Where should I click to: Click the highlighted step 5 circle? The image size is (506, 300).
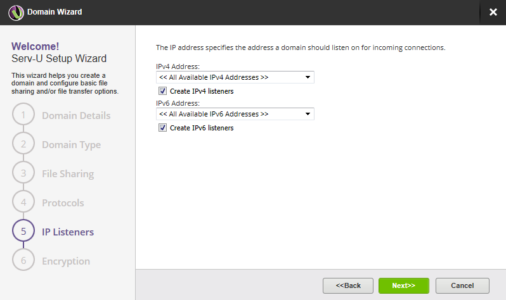(23, 232)
